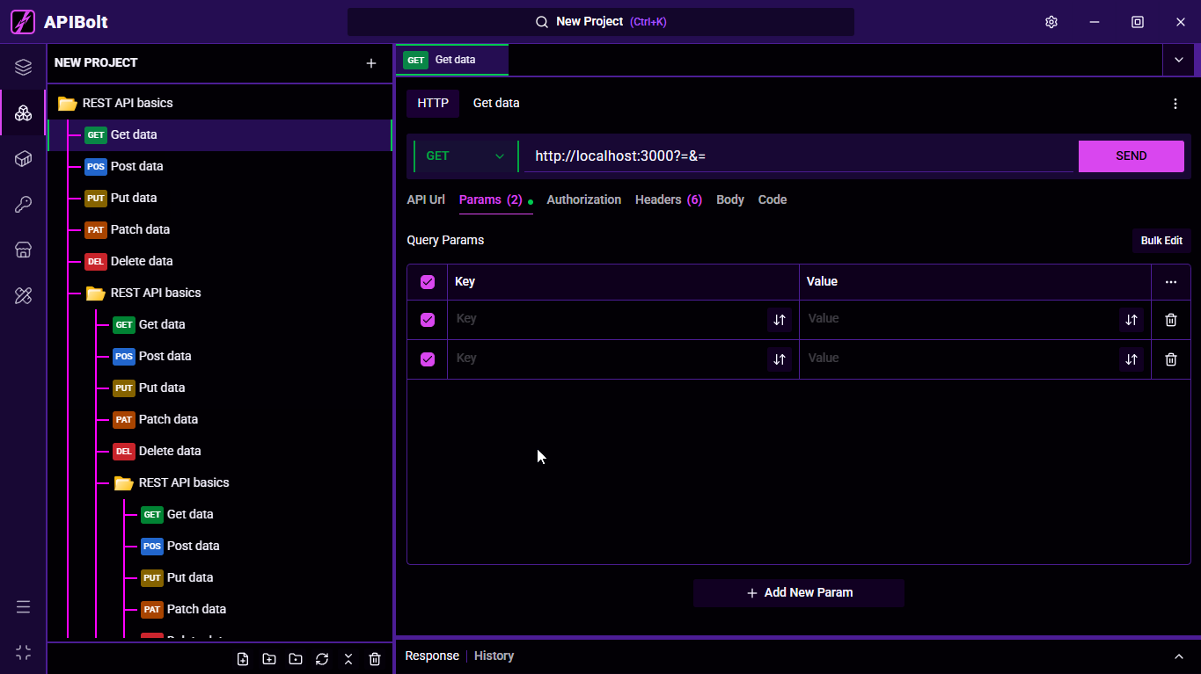Click the SEND button
1201x674 pixels.
pos(1131,156)
